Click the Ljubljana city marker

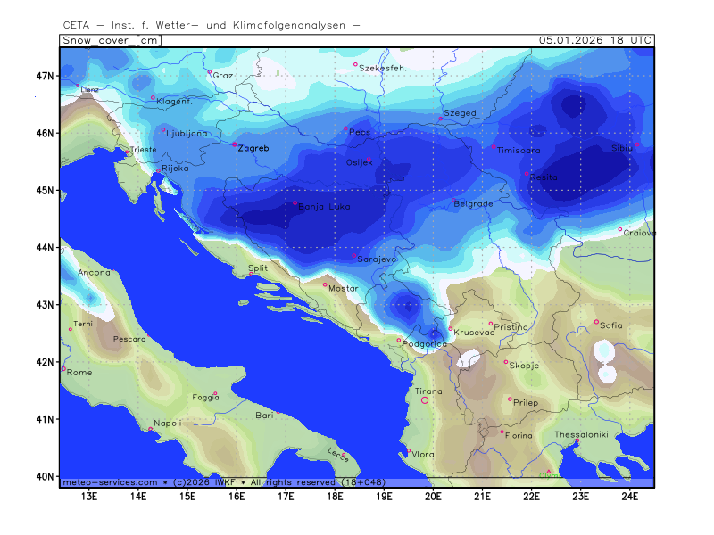coord(163,130)
